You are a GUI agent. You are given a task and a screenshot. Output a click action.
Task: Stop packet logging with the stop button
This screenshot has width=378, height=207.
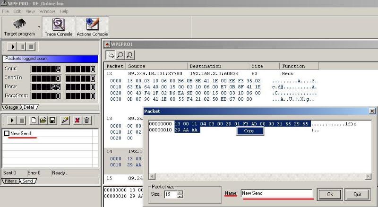click(31, 47)
